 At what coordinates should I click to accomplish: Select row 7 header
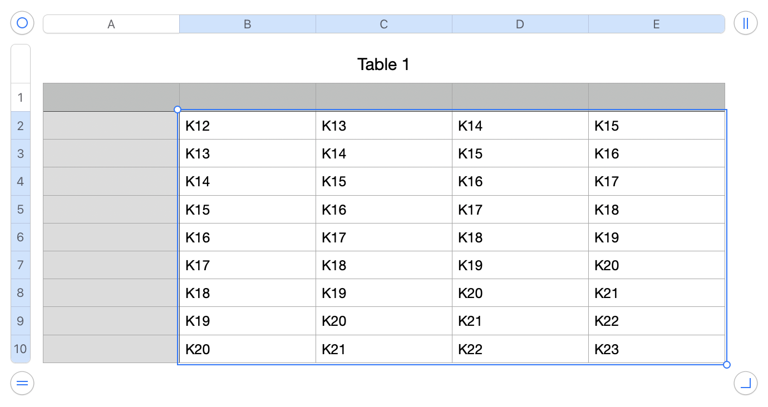[x=21, y=265]
